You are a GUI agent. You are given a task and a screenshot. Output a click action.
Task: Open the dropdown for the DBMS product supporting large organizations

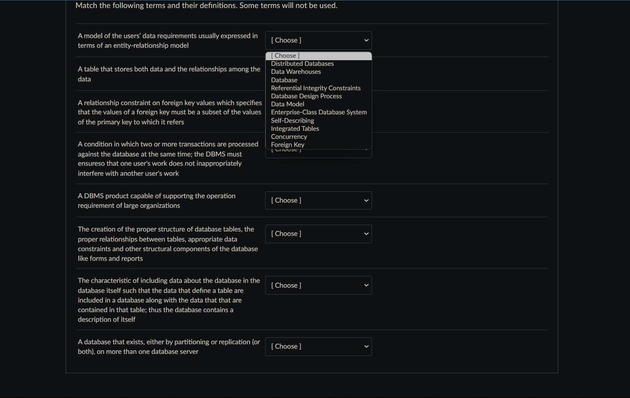click(x=318, y=201)
